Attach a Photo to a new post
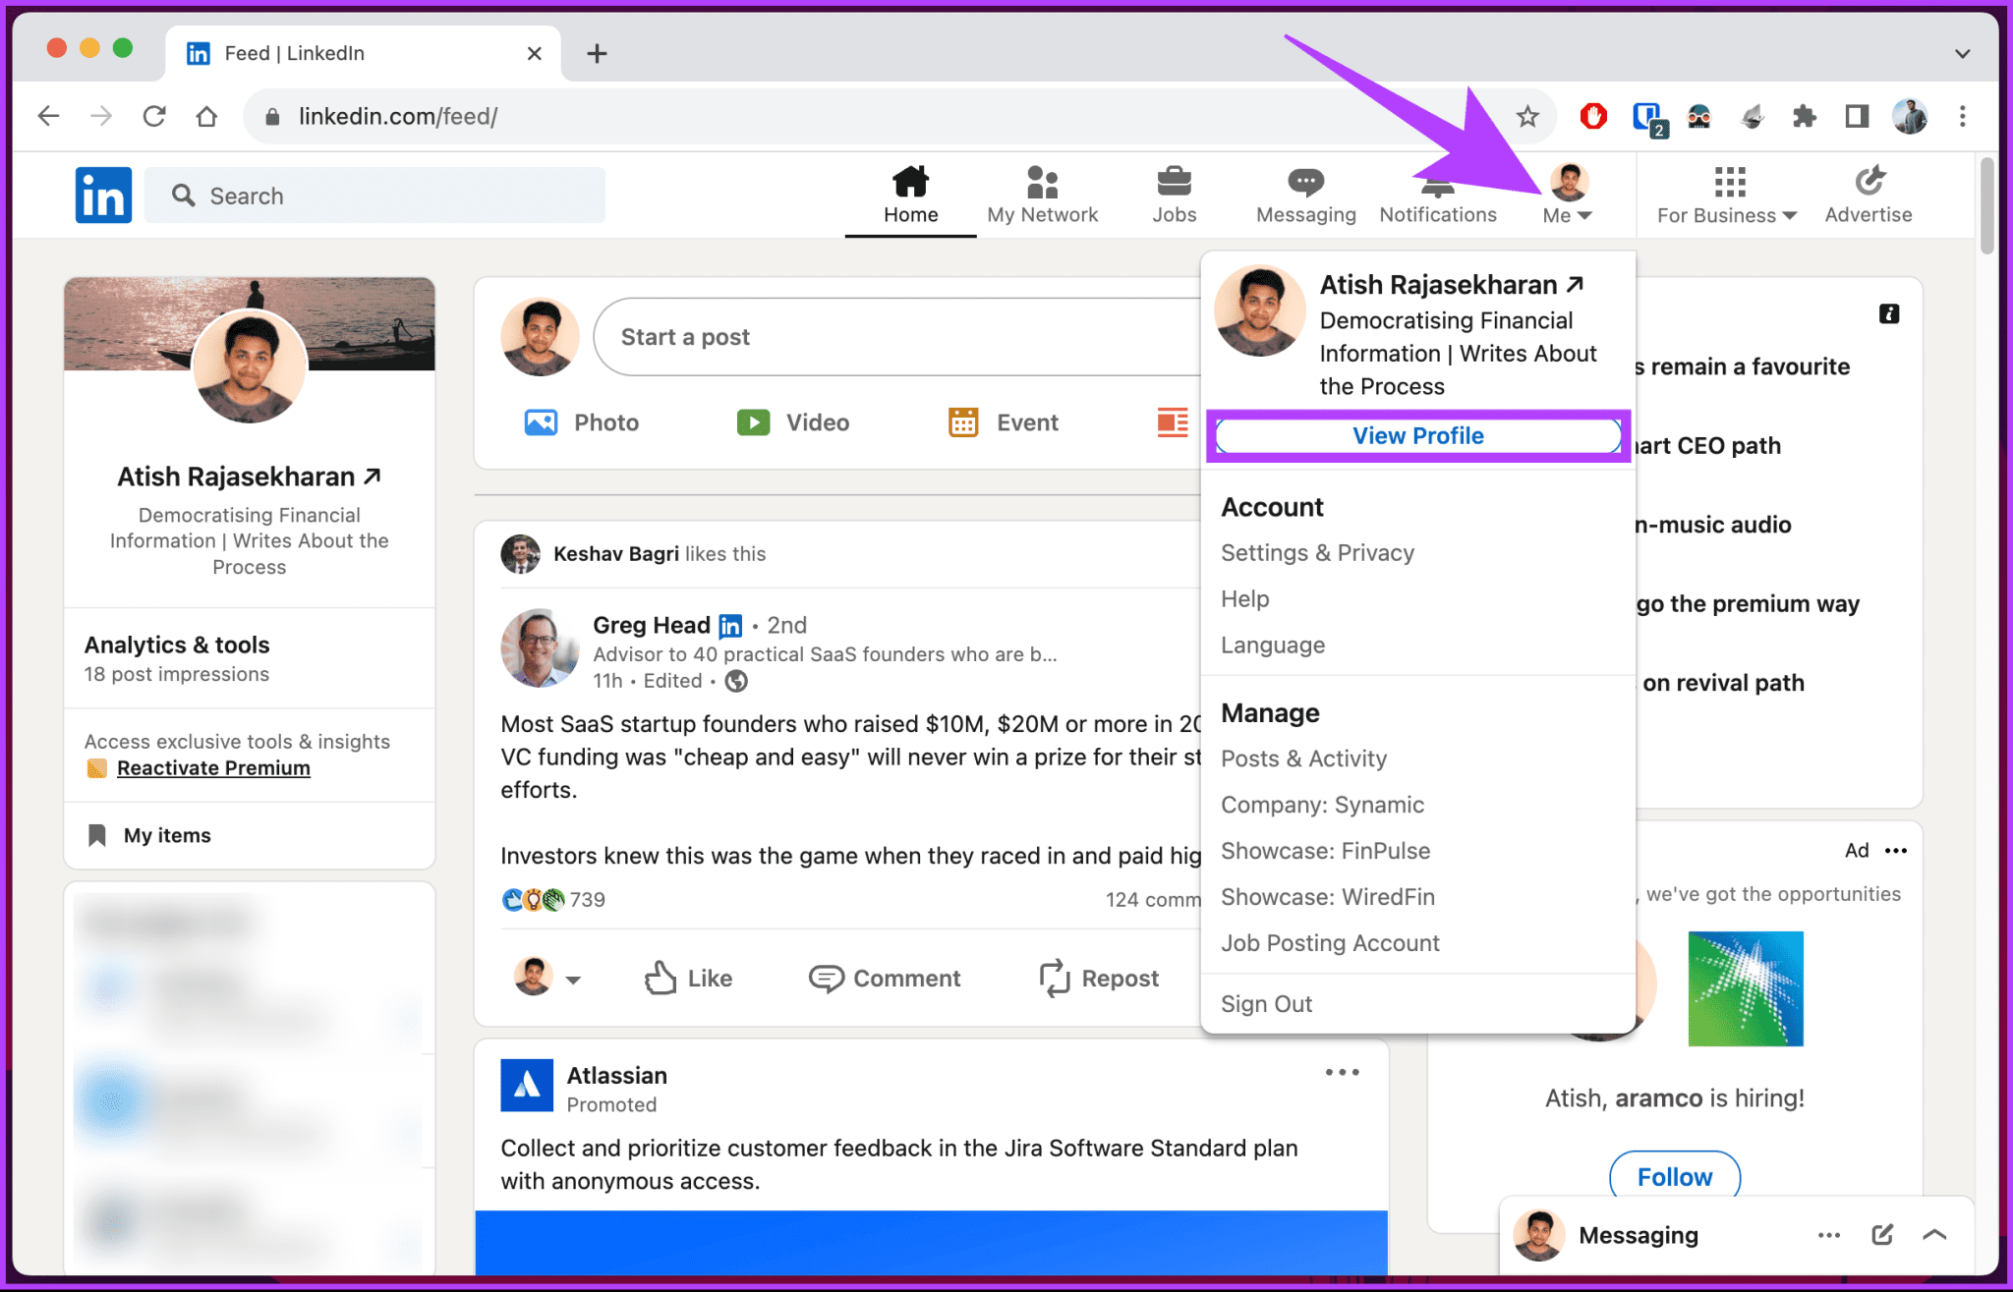This screenshot has width=2013, height=1292. pyautogui.click(x=581, y=421)
